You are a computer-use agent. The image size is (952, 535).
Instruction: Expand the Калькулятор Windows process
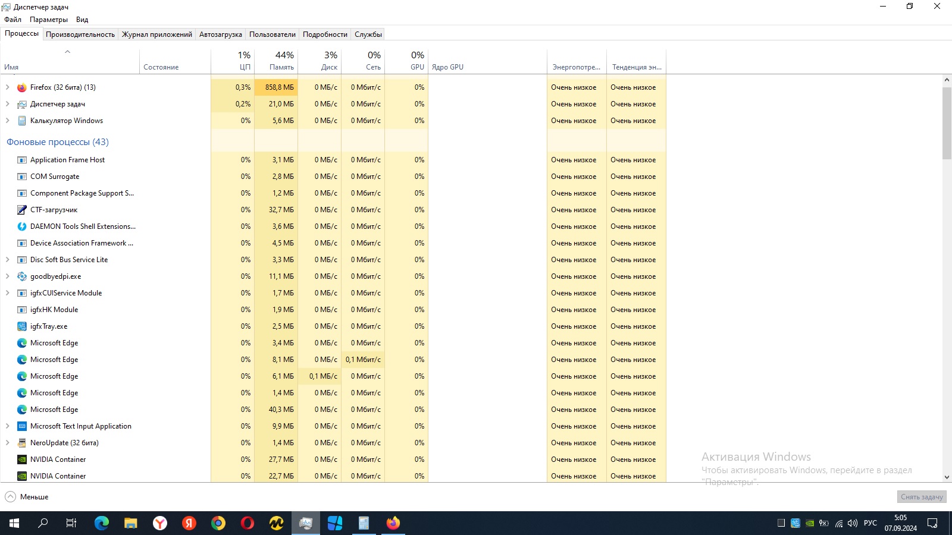click(8, 121)
